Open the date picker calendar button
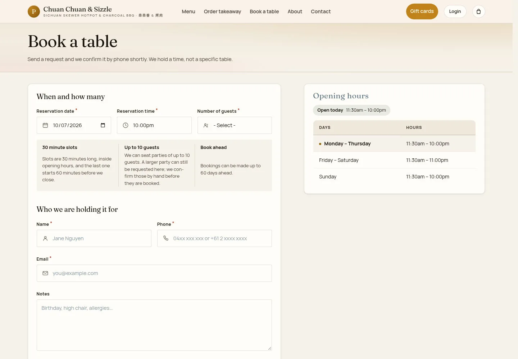The height and width of the screenshot is (359, 518). click(x=103, y=125)
